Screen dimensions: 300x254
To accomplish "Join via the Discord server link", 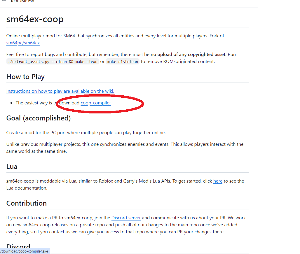I will pyautogui.click(x=126, y=218).
